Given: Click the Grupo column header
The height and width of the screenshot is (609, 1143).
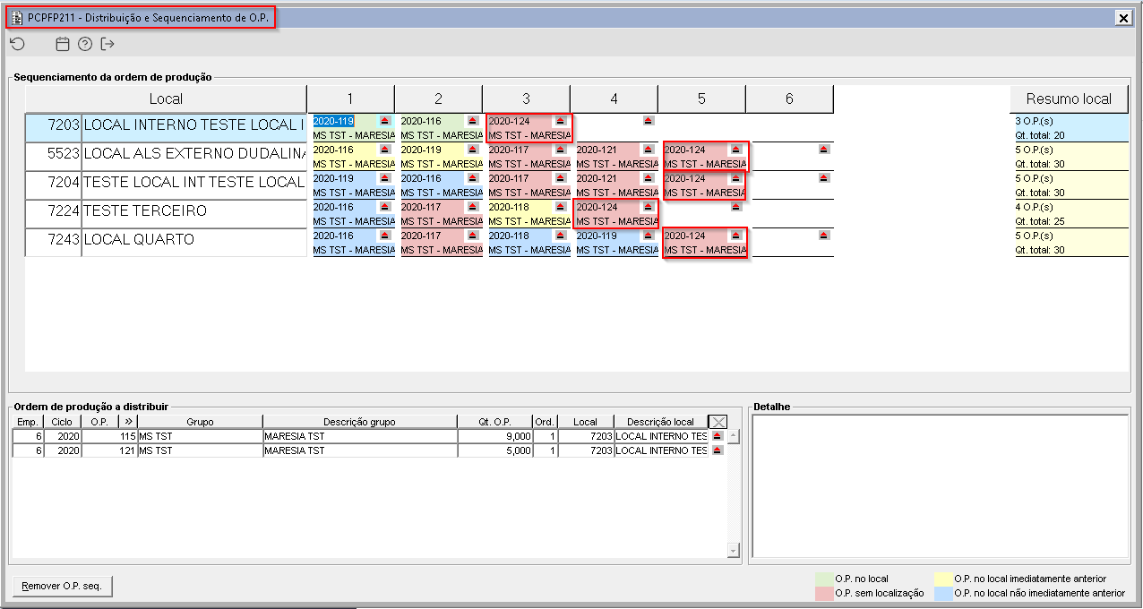Looking at the screenshot, I should (200, 422).
